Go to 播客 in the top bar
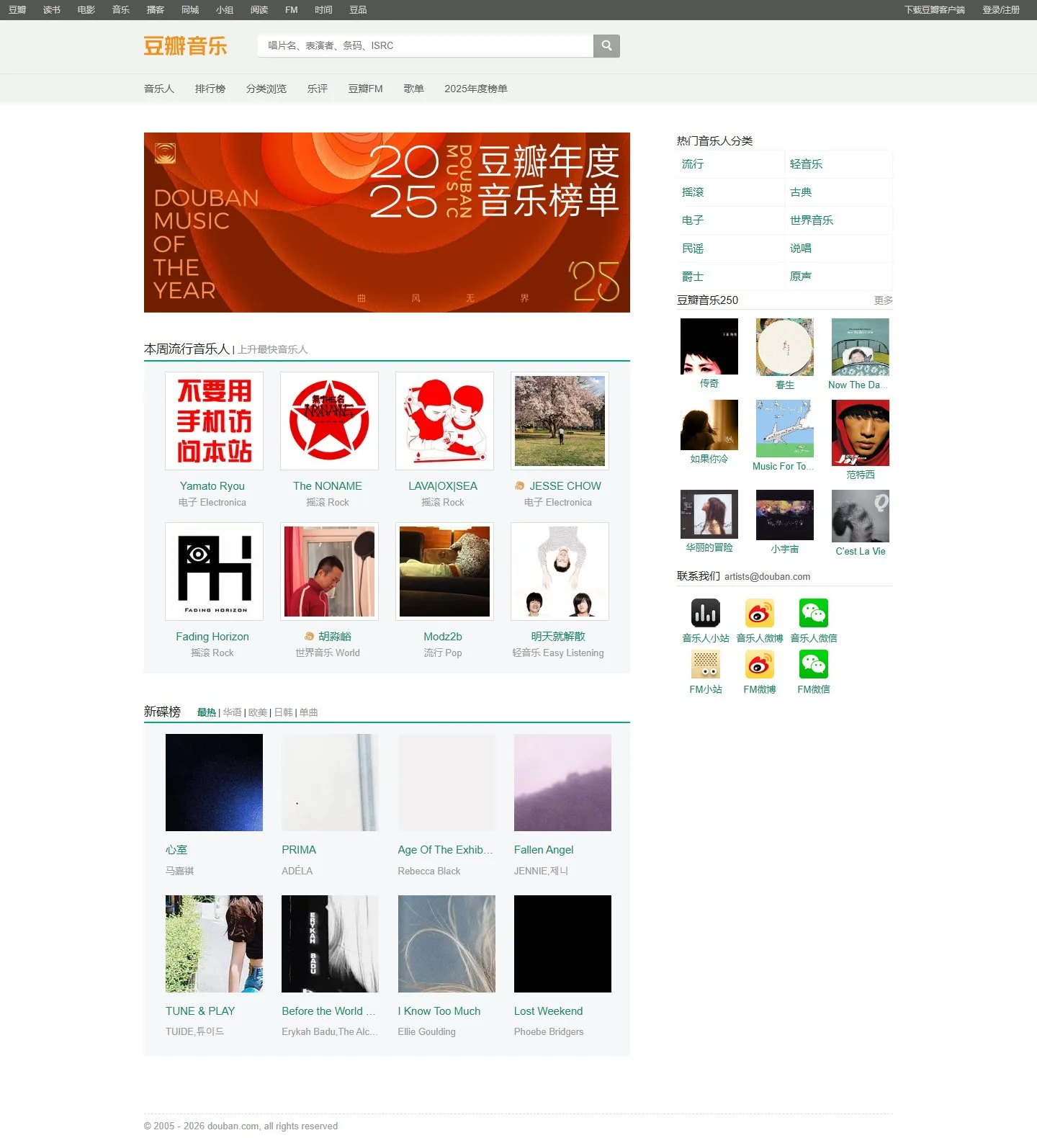Image resolution: width=1037 pixels, height=1138 pixels. tap(156, 10)
